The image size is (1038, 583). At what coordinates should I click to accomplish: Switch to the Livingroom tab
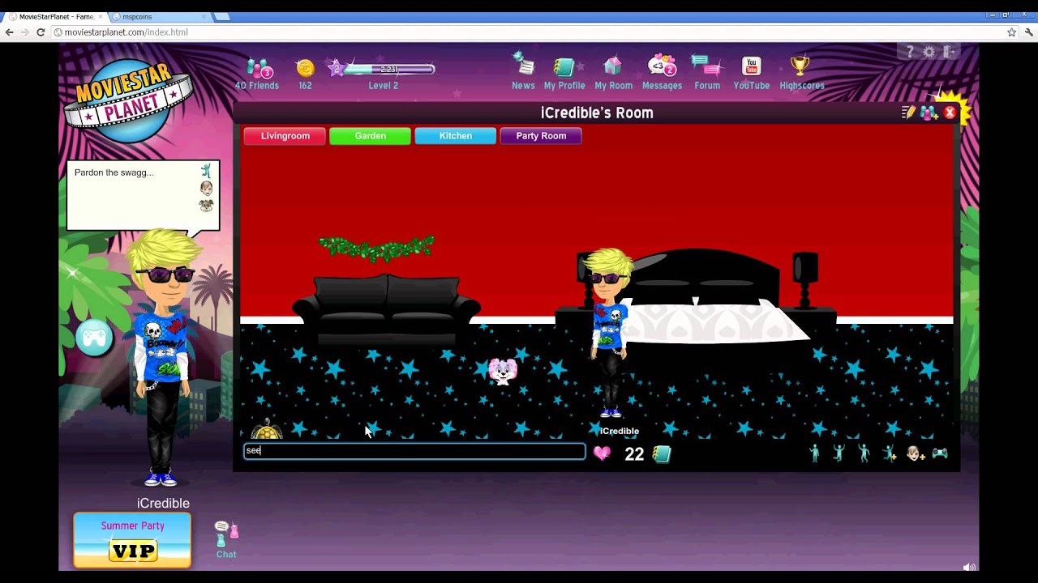pyautogui.click(x=285, y=136)
